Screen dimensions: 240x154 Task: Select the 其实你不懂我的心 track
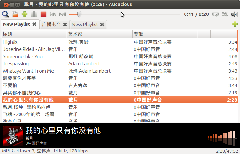tap(119, 93)
